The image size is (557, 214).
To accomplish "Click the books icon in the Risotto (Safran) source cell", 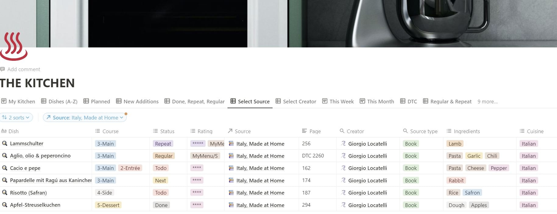I will point(231,192).
